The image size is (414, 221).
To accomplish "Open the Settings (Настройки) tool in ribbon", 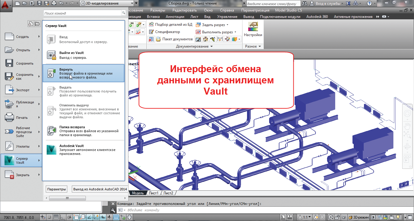I will (253, 29).
